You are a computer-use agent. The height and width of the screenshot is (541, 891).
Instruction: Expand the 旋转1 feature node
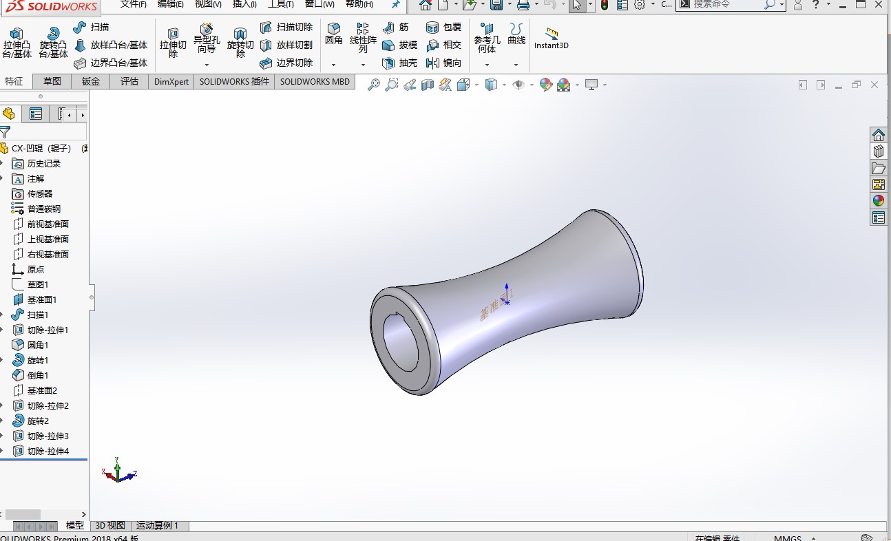2,360
